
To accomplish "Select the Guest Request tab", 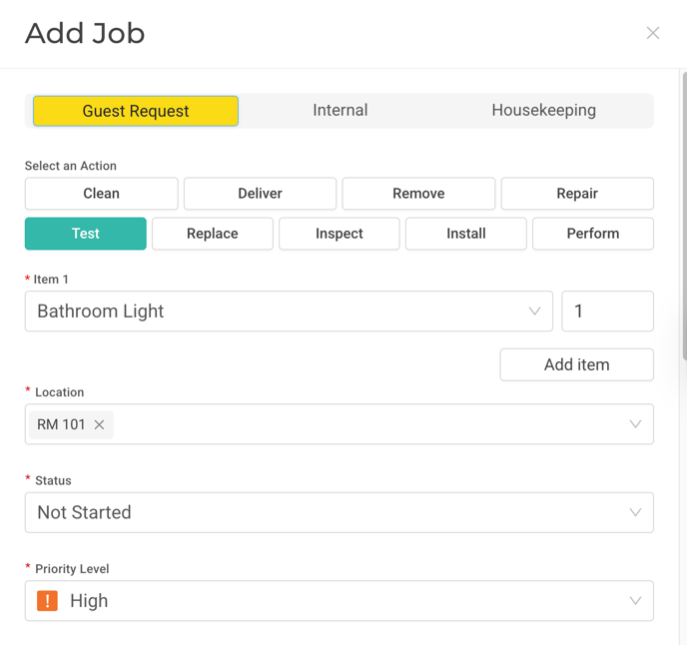I will pos(136,111).
